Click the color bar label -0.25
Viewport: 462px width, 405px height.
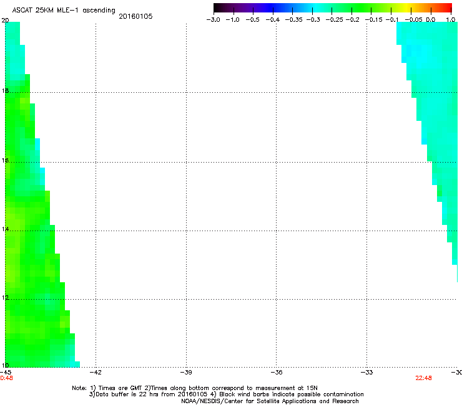point(334,20)
